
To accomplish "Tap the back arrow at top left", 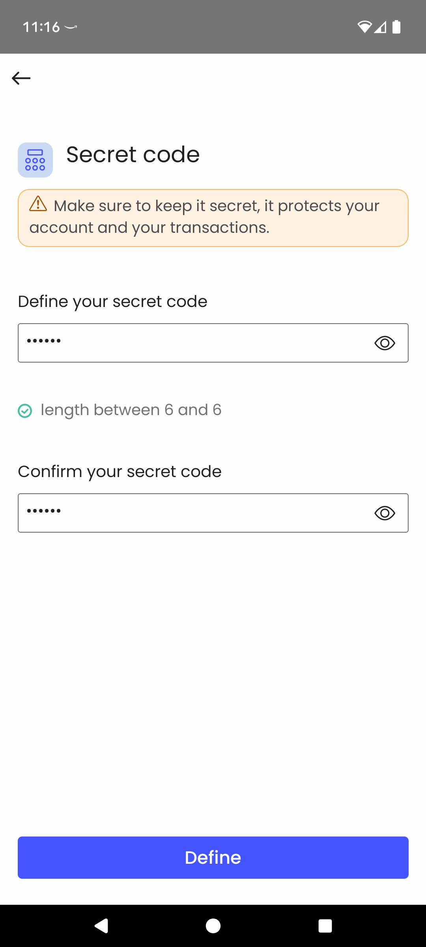I will pos(21,78).
